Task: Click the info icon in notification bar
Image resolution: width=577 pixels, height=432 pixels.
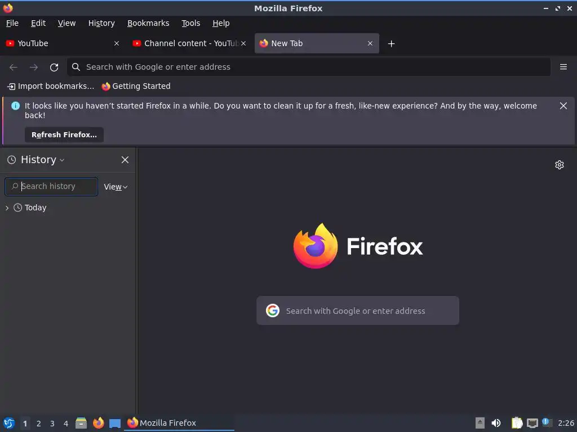Action: 15,106
